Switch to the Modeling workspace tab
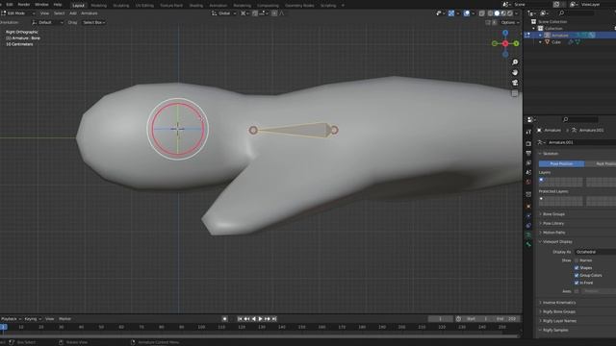616x346 pixels. point(98,6)
